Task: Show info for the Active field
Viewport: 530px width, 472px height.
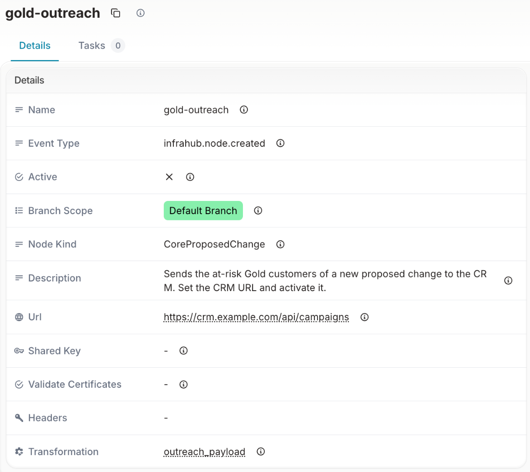Action: [190, 177]
